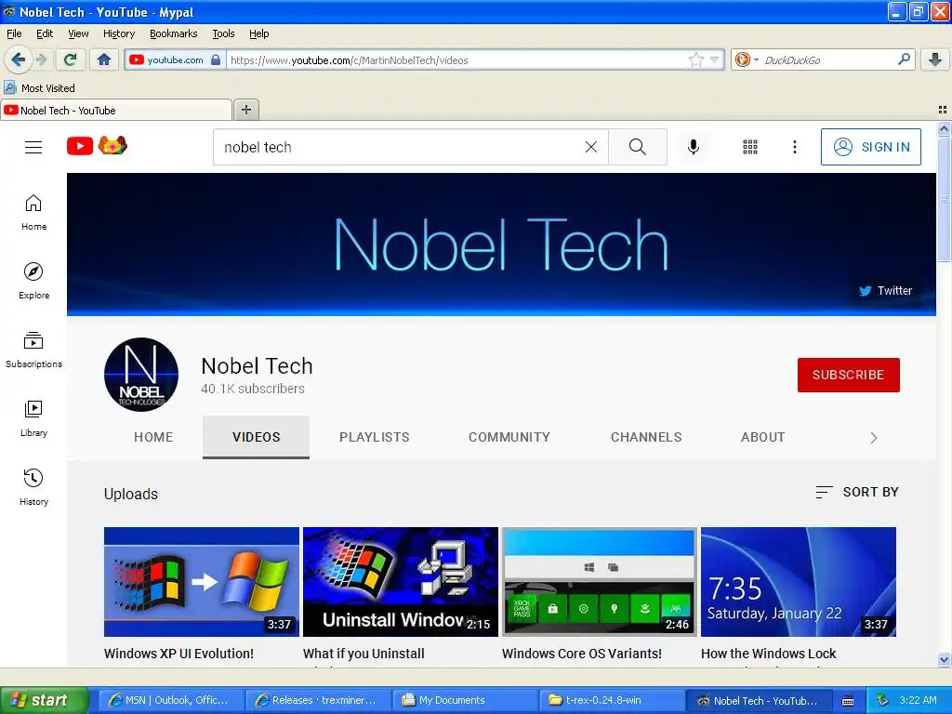The width and height of the screenshot is (952, 714).
Task: Open the Help menu
Action: (259, 33)
